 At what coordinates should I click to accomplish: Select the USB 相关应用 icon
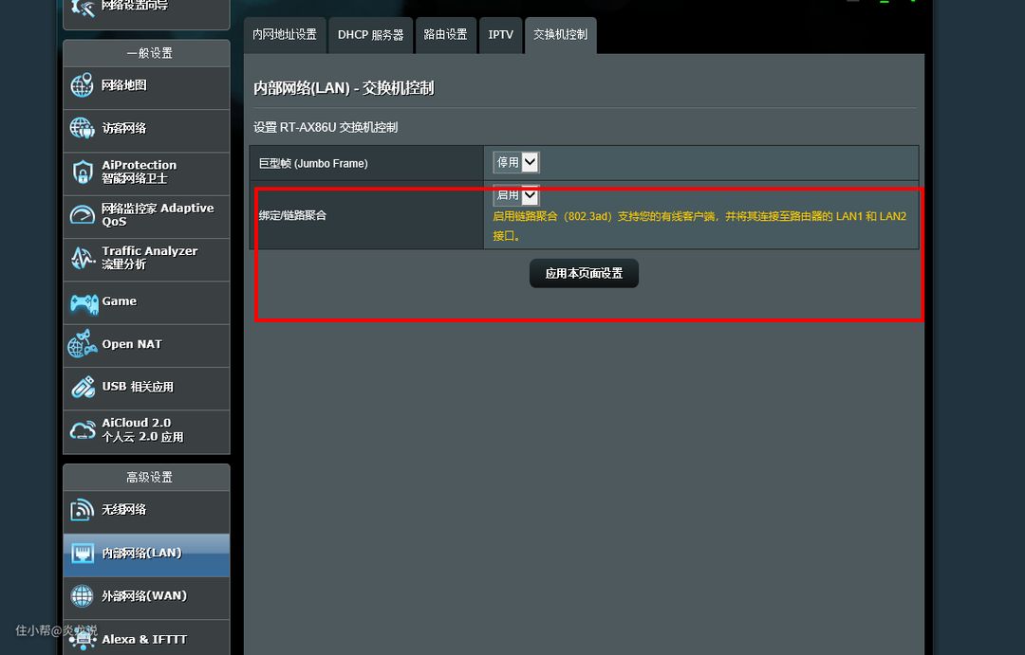[x=83, y=387]
